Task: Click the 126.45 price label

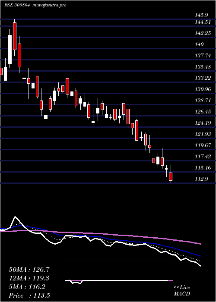Action: pyautogui.click(x=203, y=111)
